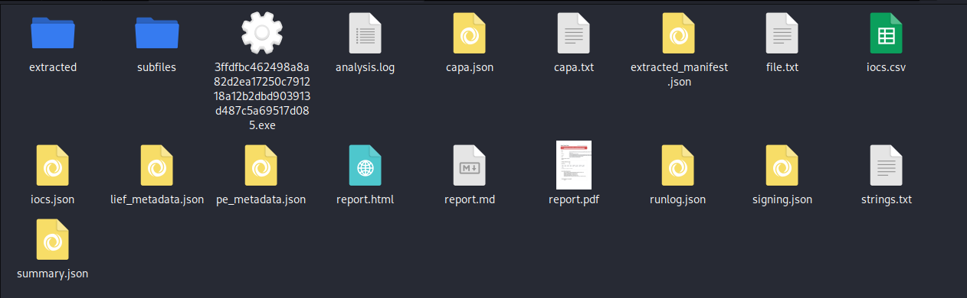The height and width of the screenshot is (298, 967).
Task: Click the 'signing.json' filename label
Action: pyautogui.click(x=782, y=200)
